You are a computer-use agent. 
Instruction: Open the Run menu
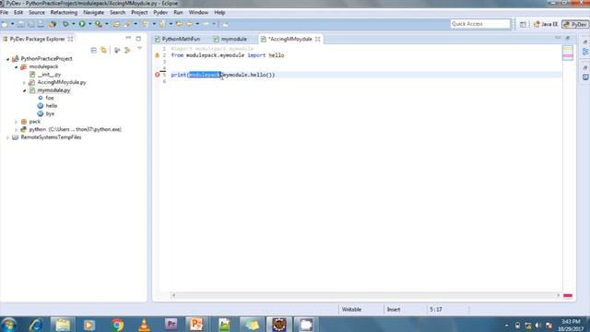[178, 12]
